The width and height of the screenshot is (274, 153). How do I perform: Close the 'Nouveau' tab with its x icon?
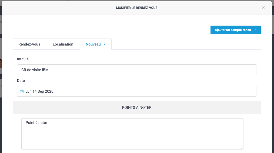coord(105,44)
